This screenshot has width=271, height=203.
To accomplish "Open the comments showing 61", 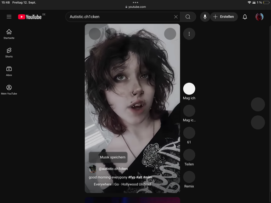I will point(189,133).
